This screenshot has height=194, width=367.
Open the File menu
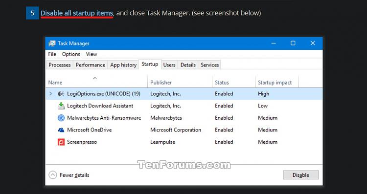(x=52, y=54)
